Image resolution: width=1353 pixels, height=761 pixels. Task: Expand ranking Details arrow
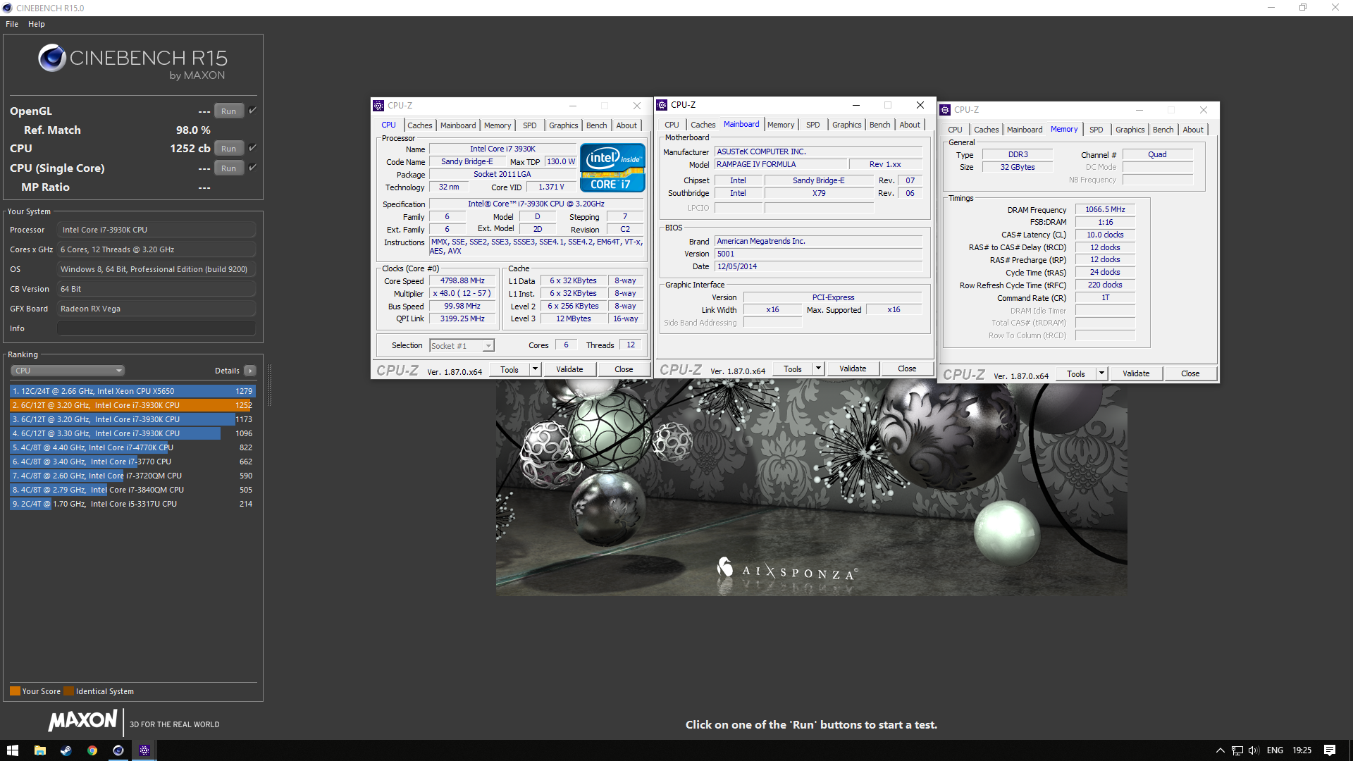coord(250,371)
